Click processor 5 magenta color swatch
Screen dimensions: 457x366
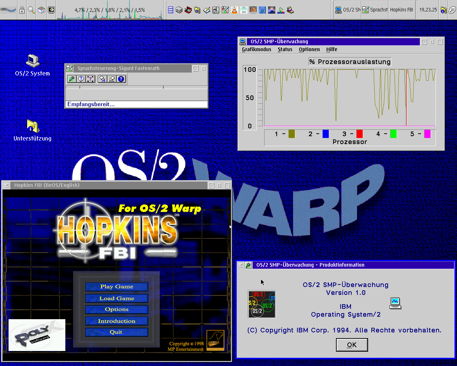[427, 134]
